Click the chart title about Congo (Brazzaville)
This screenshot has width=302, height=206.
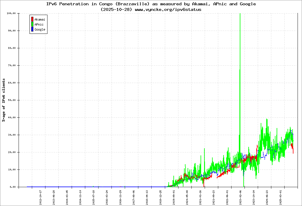pos(151,4)
